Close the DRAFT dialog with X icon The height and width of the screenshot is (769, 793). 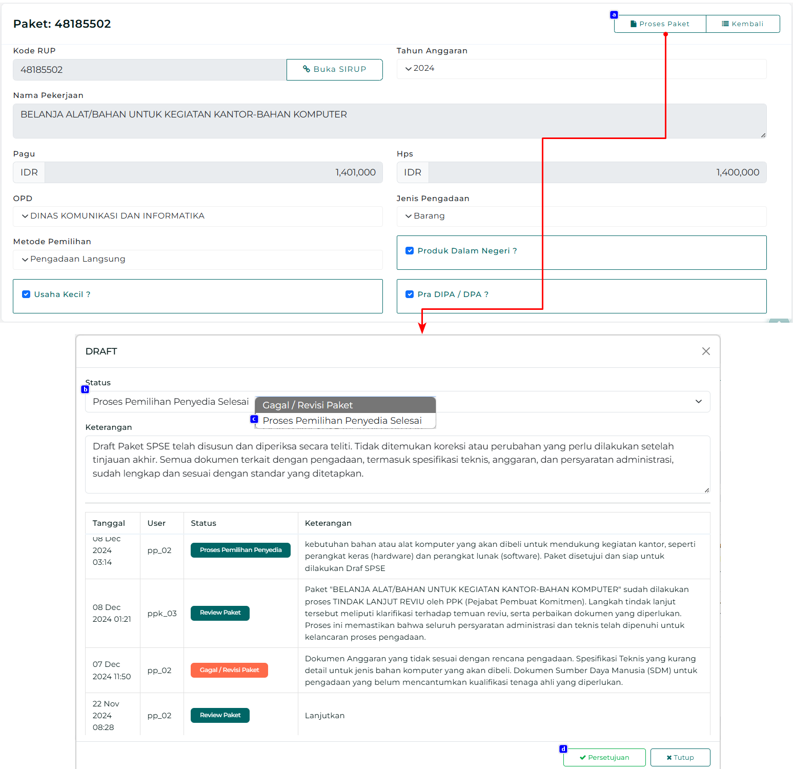click(x=706, y=351)
